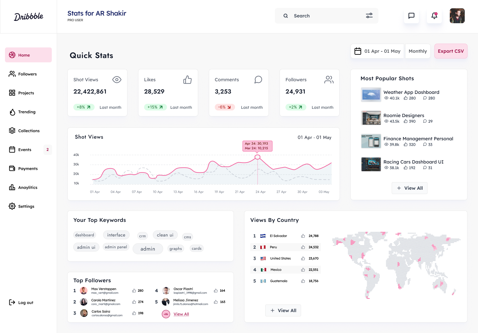This screenshot has width=478, height=333.
Task: Open Max Verstappen's follower avatar
Action: 84,291
